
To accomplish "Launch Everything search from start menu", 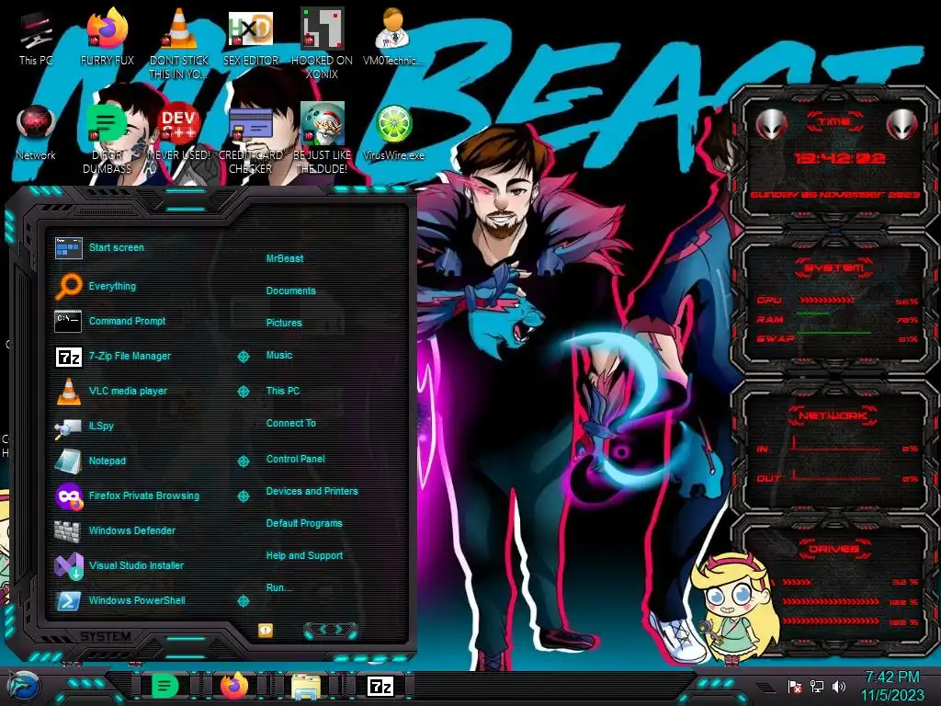I will [x=112, y=287].
